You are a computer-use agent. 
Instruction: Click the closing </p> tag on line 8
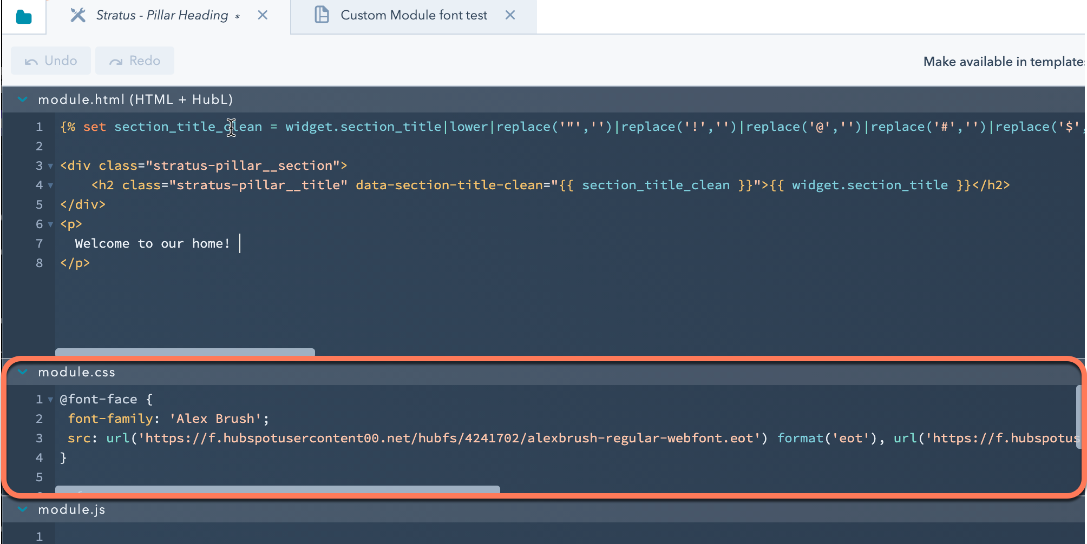pyautogui.click(x=75, y=263)
